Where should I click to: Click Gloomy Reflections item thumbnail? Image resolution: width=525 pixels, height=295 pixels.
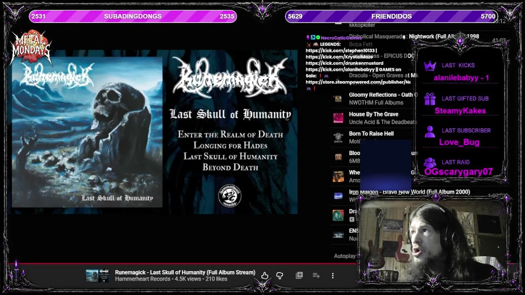point(338,99)
